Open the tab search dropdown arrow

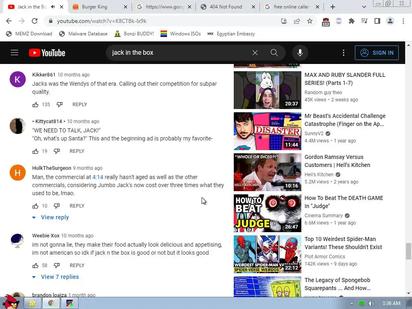pyautogui.click(x=364, y=7)
